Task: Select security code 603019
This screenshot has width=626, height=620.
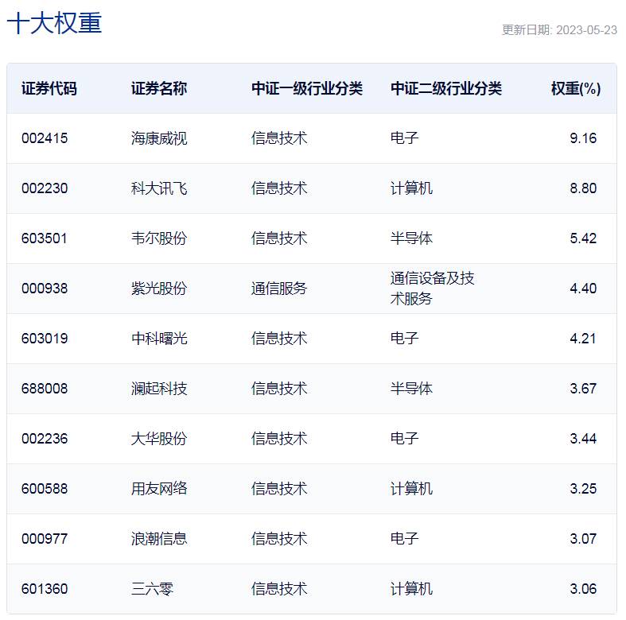Action: [45, 339]
